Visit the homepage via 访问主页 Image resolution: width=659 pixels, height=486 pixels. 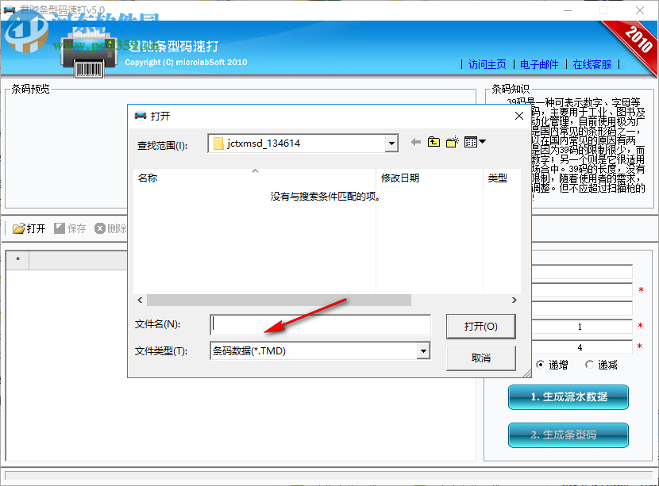tap(486, 64)
